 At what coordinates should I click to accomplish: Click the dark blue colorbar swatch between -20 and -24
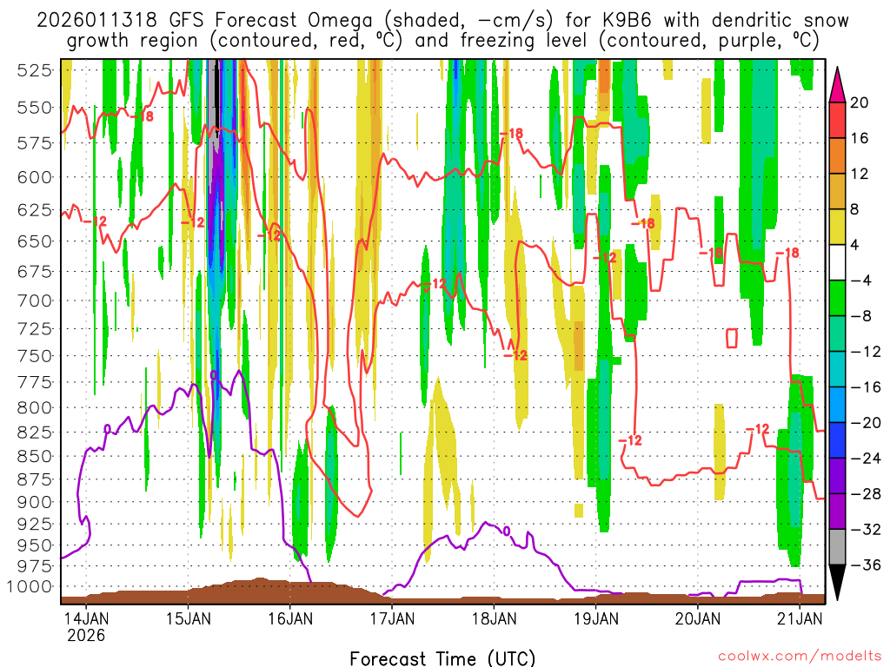pos(837,440)
